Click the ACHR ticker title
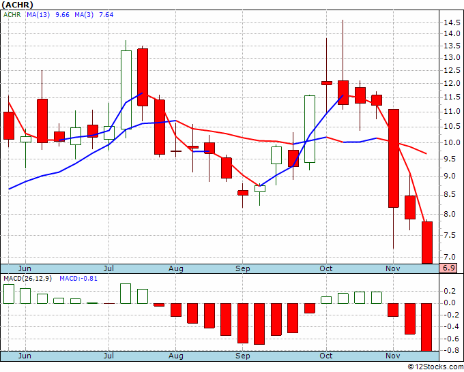 pos(18,5)
